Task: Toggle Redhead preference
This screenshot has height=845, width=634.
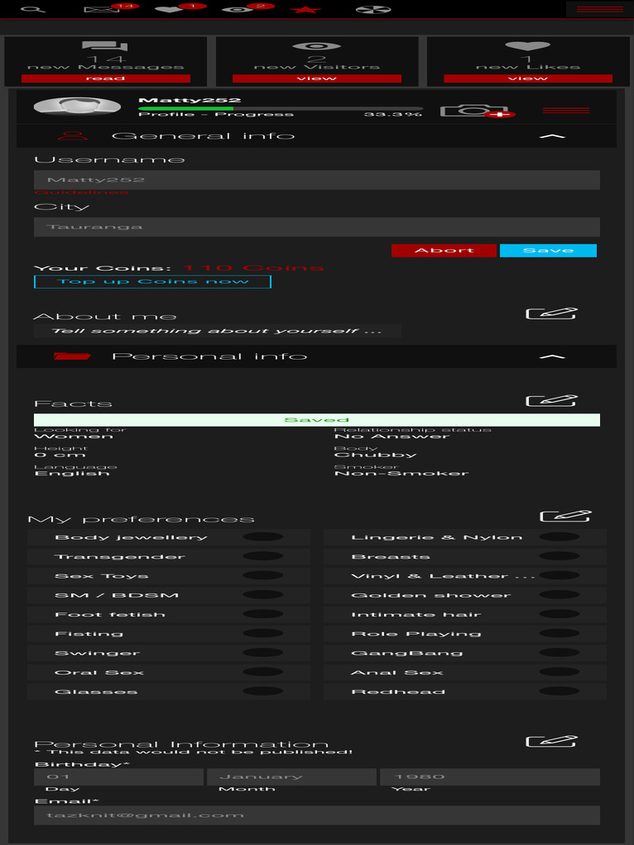Action: 559,692
